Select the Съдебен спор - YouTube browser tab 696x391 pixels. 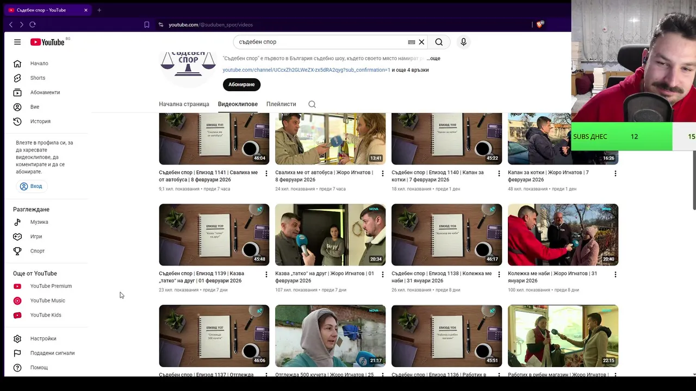pos(48,10)
